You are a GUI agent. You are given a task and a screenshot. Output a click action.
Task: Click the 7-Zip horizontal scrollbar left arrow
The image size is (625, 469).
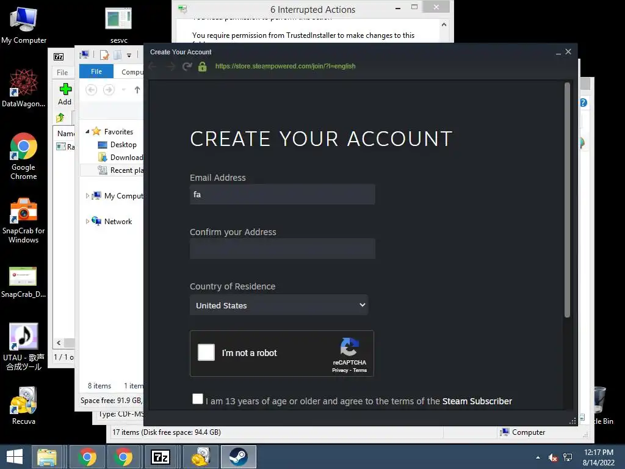59,343
